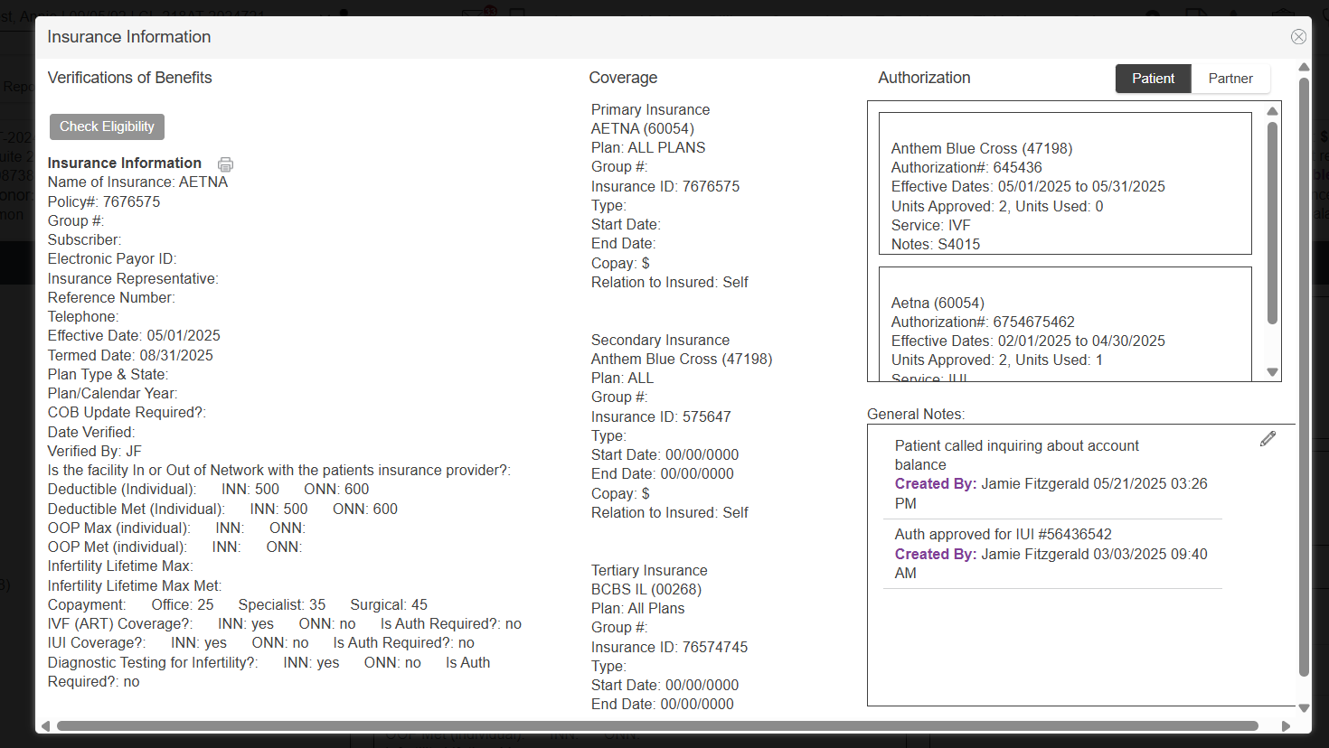1329x748 pixels.
Task: Click 'Effective Dates: 02/01/2025 to 04/30/2025'
Action: pyautogui.click(x=1028, y=341)
